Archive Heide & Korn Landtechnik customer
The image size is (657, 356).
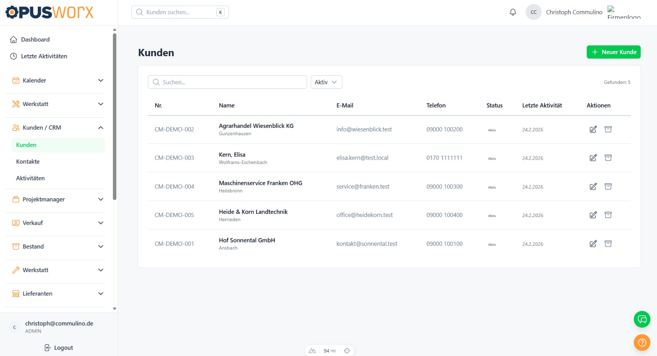point(608,215)
